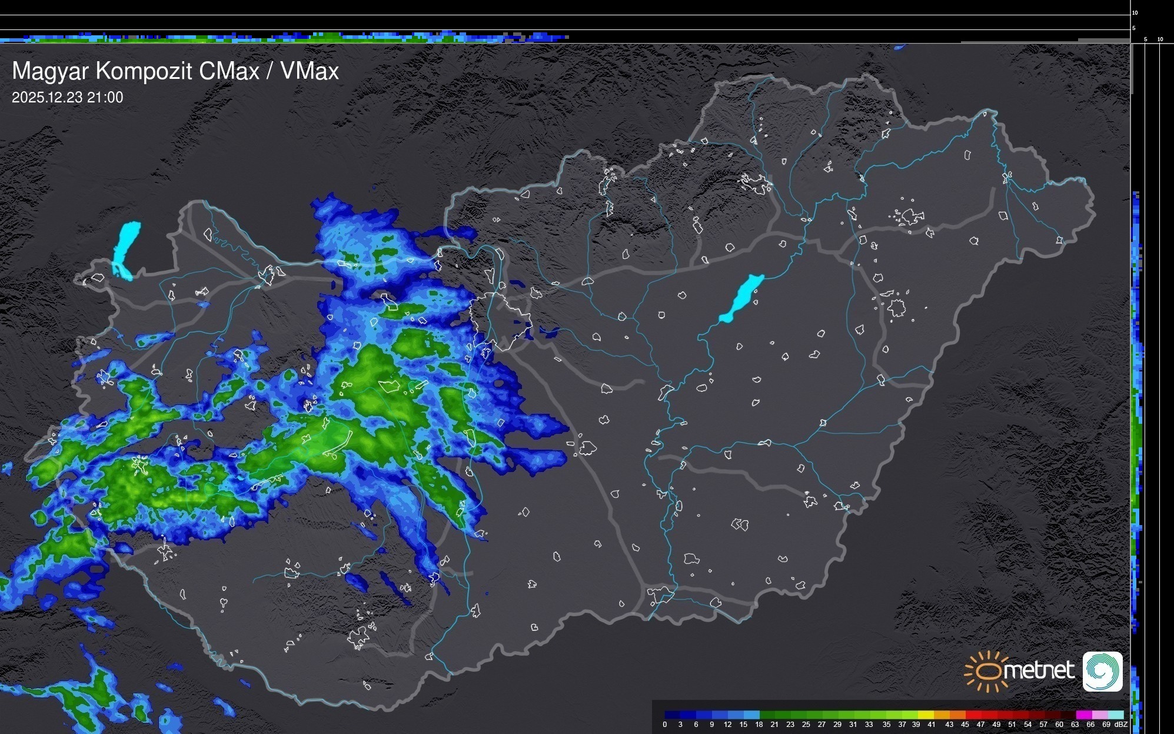Image resolution: width=1174 pixels, height=734 pixels.
Task: Click the metnet wordmark text
Action: [x=1039, y=670]
